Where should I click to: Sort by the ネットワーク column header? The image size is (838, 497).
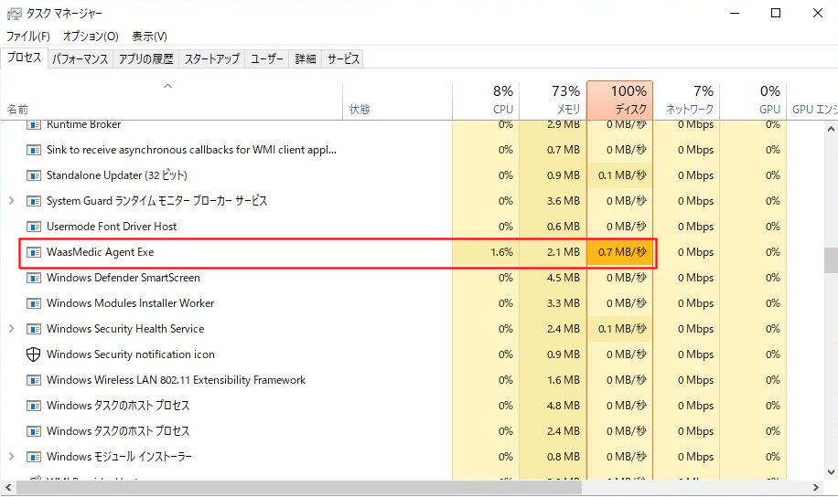687,100
